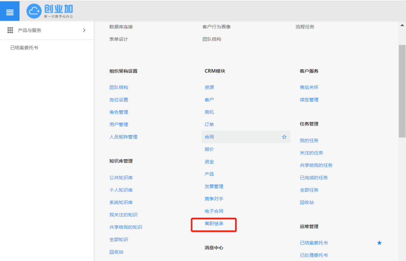Open 已结案委托书 in the left sidebar

[x=24, y=48]
